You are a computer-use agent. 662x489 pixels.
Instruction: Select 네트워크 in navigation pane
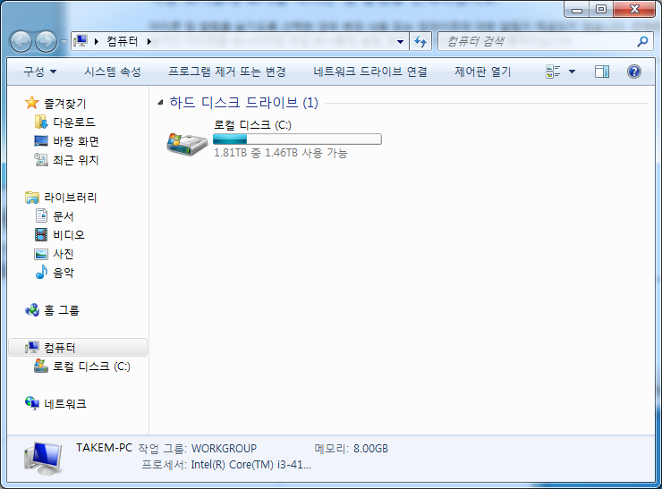click(x=65, y=404)
